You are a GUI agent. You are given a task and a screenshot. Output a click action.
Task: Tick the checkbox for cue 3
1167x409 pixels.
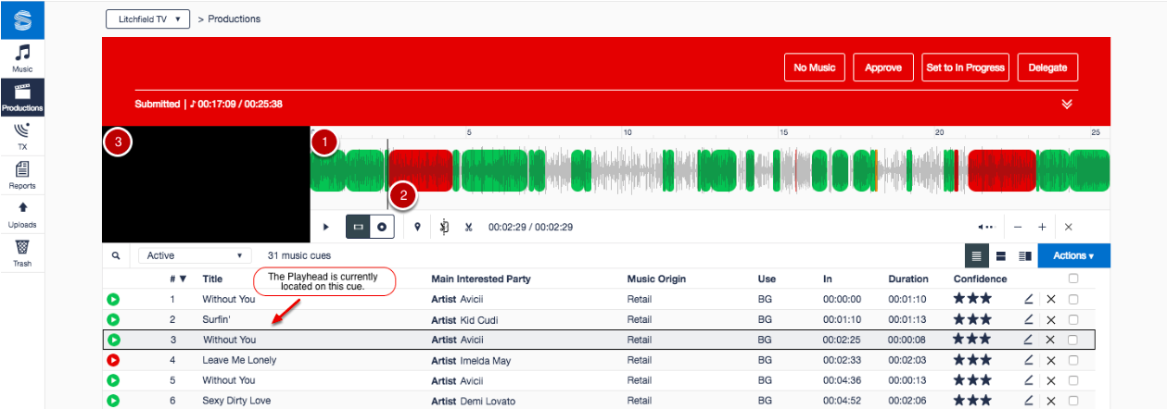[x=1073, y=340]
